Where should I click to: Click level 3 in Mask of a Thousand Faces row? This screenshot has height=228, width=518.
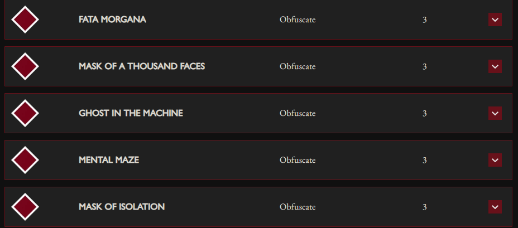[x=425, y=67]
